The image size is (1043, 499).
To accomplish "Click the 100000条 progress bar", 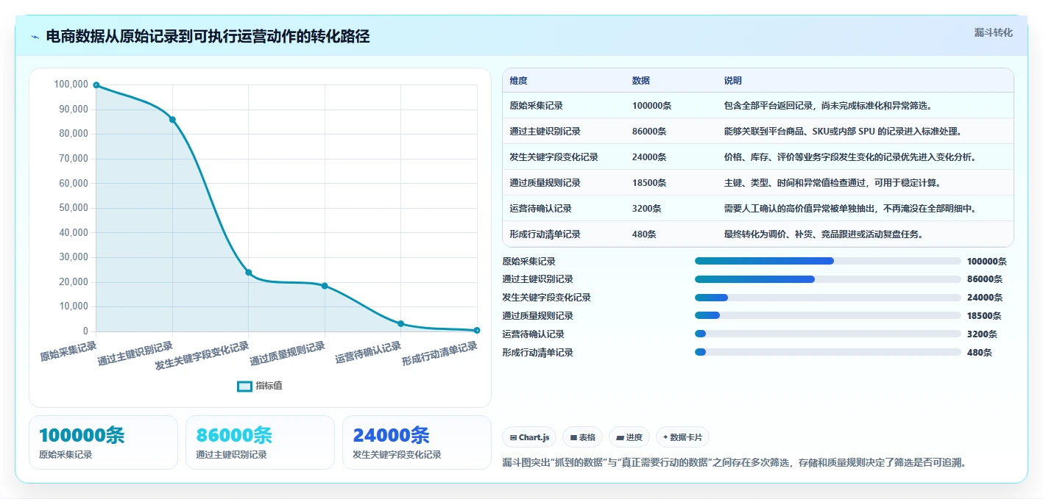I will [x=828, y=261].
